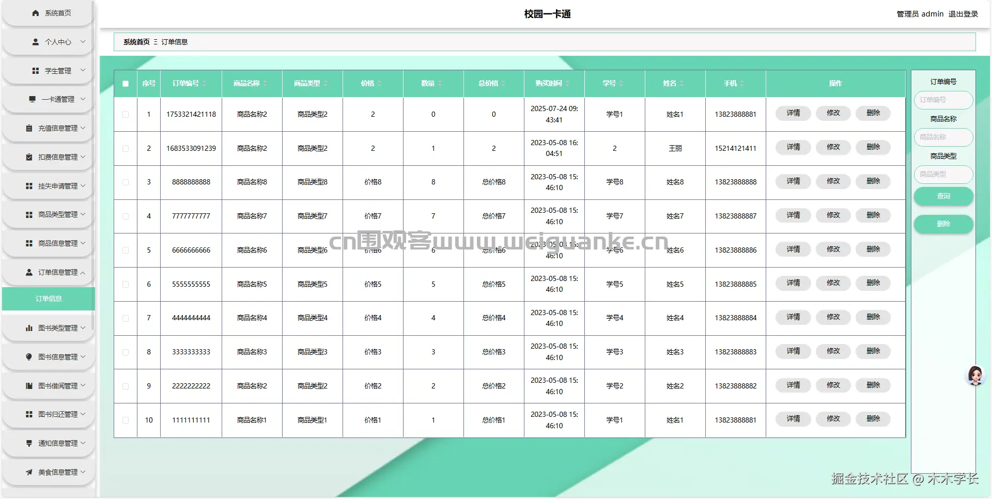Click the person icon beside 个人中心
This screenshot has height=499, width=992.
[x=35, y=42]
